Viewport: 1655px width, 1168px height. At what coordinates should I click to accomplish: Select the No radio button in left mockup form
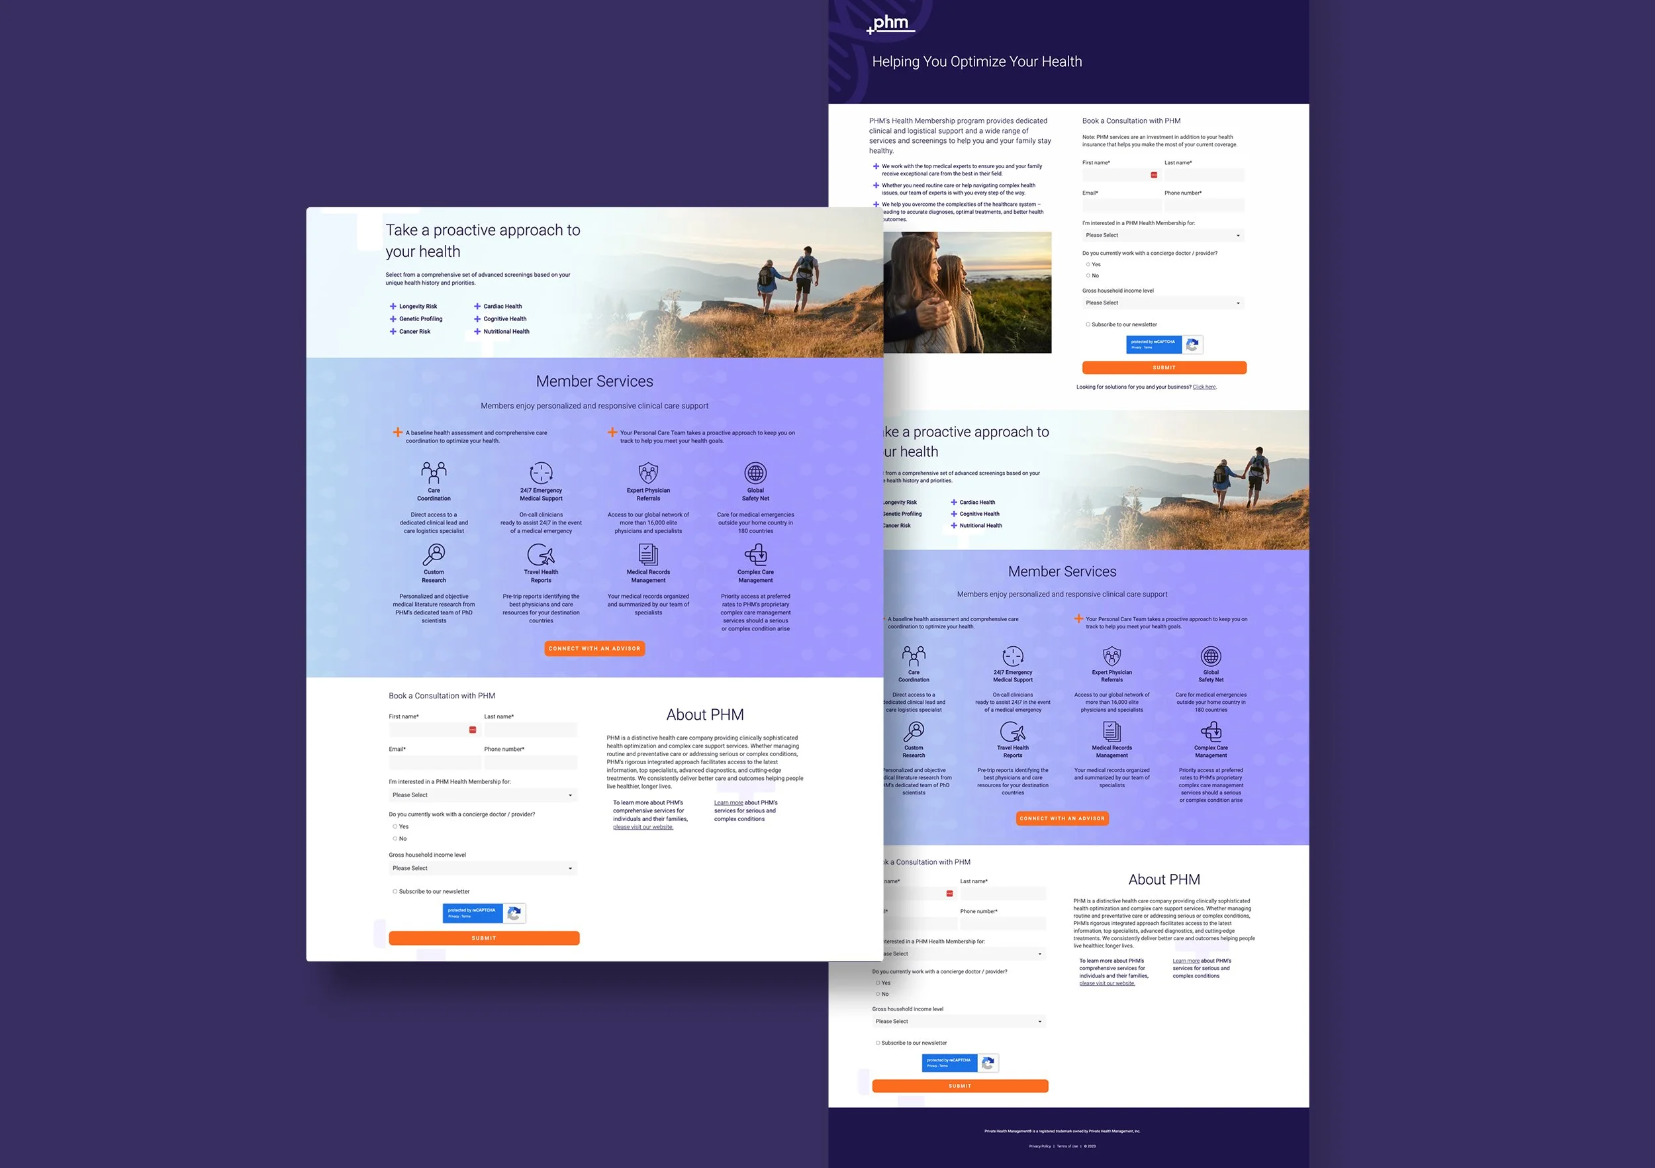point(395,838)
